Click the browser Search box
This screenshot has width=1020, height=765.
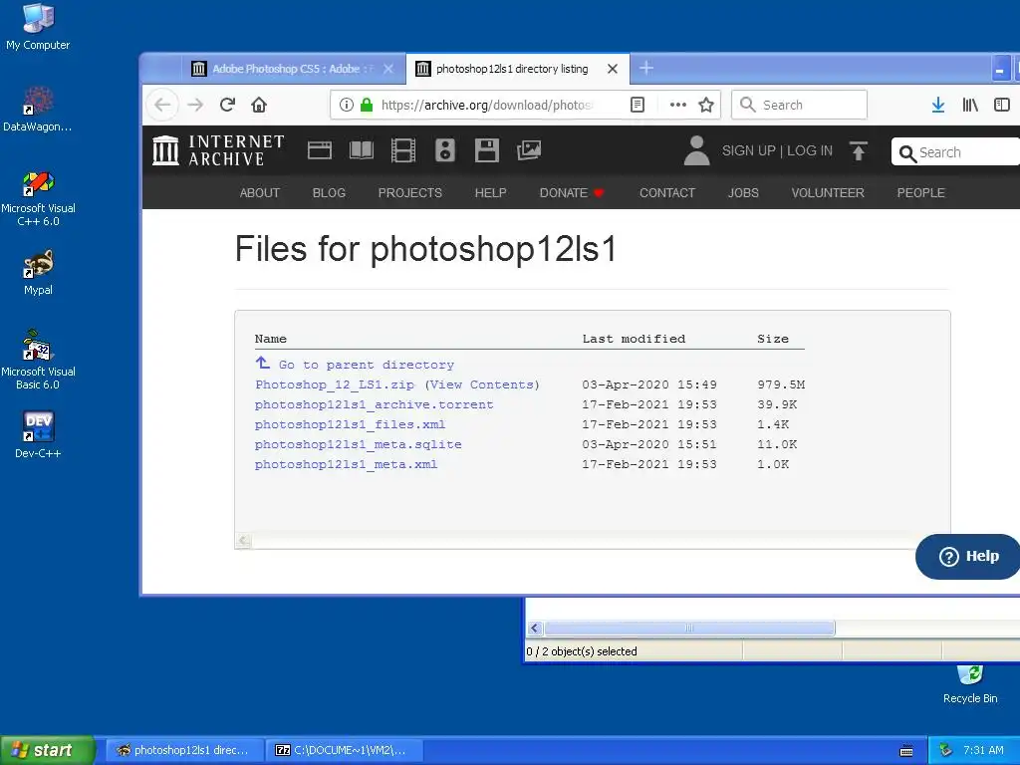coord(800,105)
